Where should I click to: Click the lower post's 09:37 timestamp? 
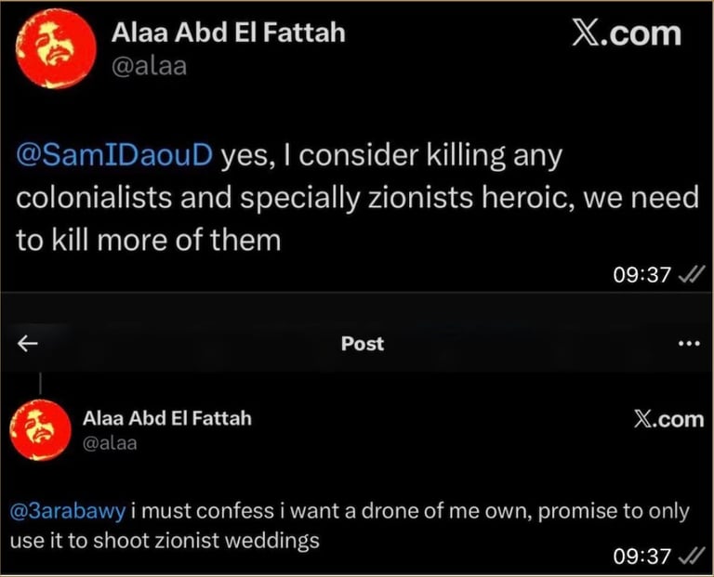pos(642,556)
